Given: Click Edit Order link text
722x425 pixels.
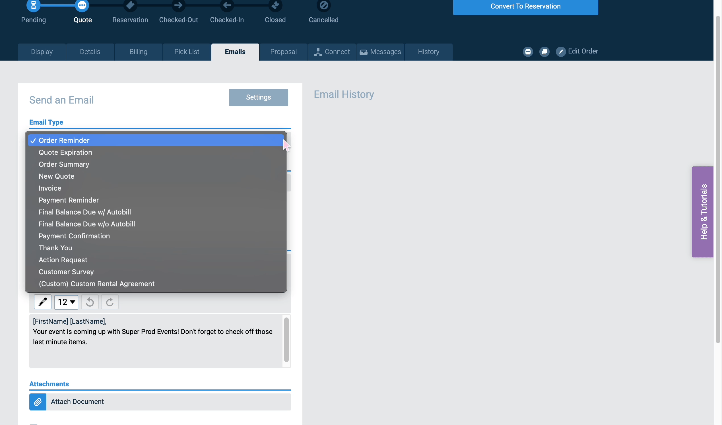Looking at the screenshot, I should tap(583, 51).
